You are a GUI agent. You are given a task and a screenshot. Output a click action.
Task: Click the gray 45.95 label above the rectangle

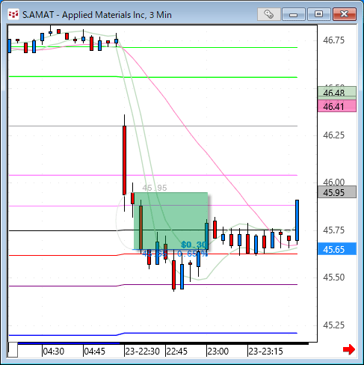click(x=155, y=188)
